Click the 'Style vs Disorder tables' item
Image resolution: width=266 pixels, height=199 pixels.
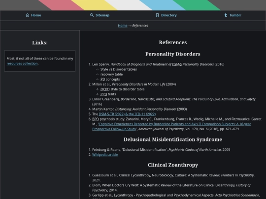(x=119, y=69)
